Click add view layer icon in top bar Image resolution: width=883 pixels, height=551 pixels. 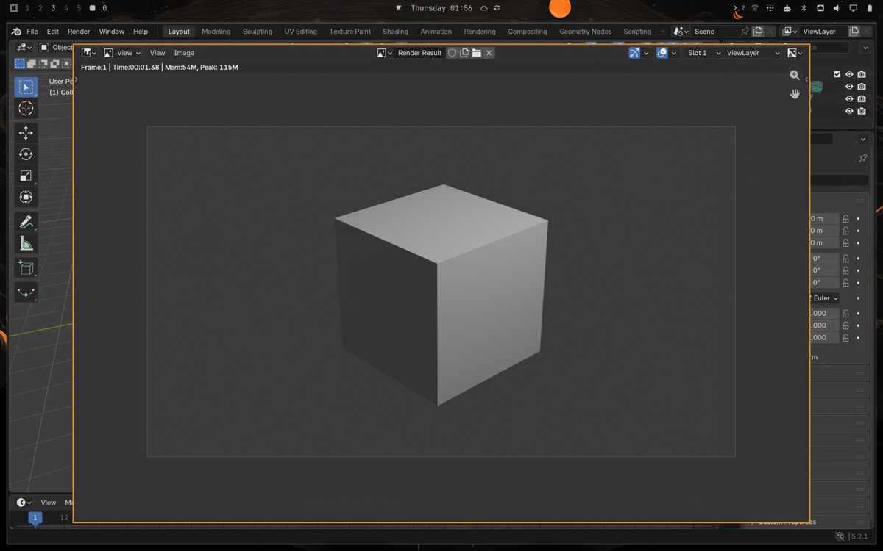pos(854,32)
